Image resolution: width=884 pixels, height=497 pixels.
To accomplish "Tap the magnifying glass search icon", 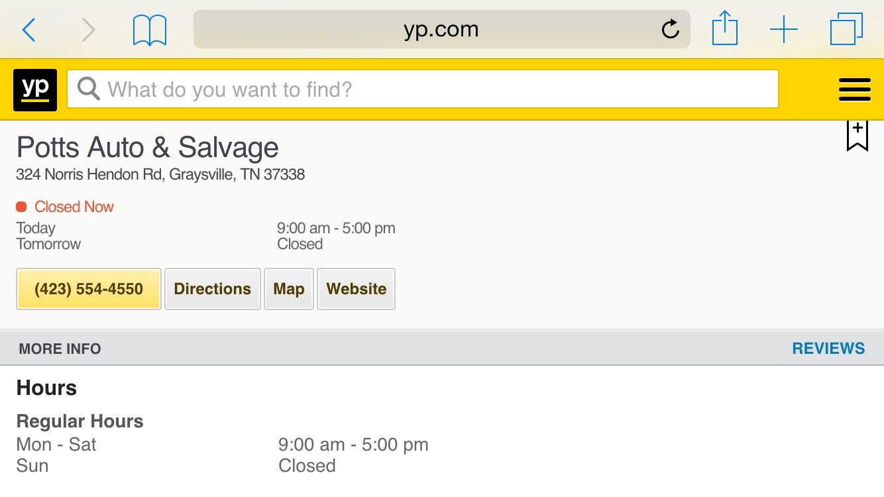I will (x=89, y=89).
